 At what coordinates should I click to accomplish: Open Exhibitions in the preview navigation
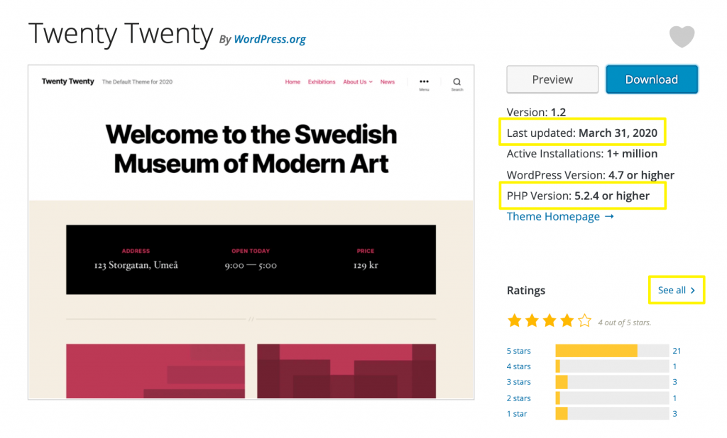(x=322, y=82)
